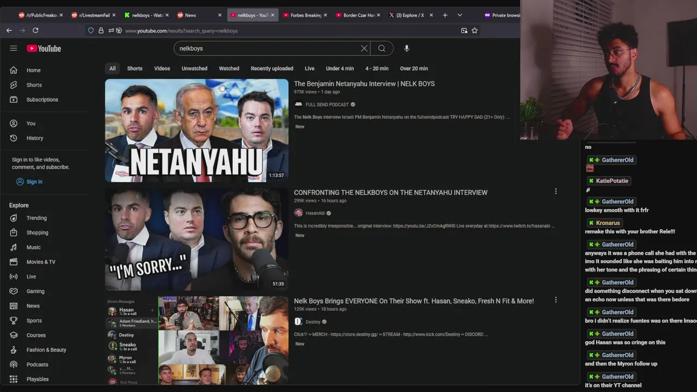This screenshot has height=392, width=697.
Task: Switch to the r/LivestreamFail browser tab
Action: point(93,15)
